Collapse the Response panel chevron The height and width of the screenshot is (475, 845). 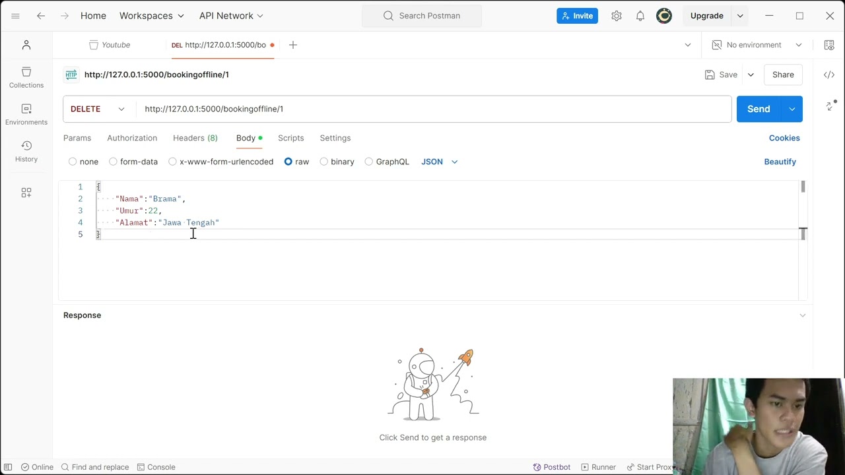click(x=803, y=315)
